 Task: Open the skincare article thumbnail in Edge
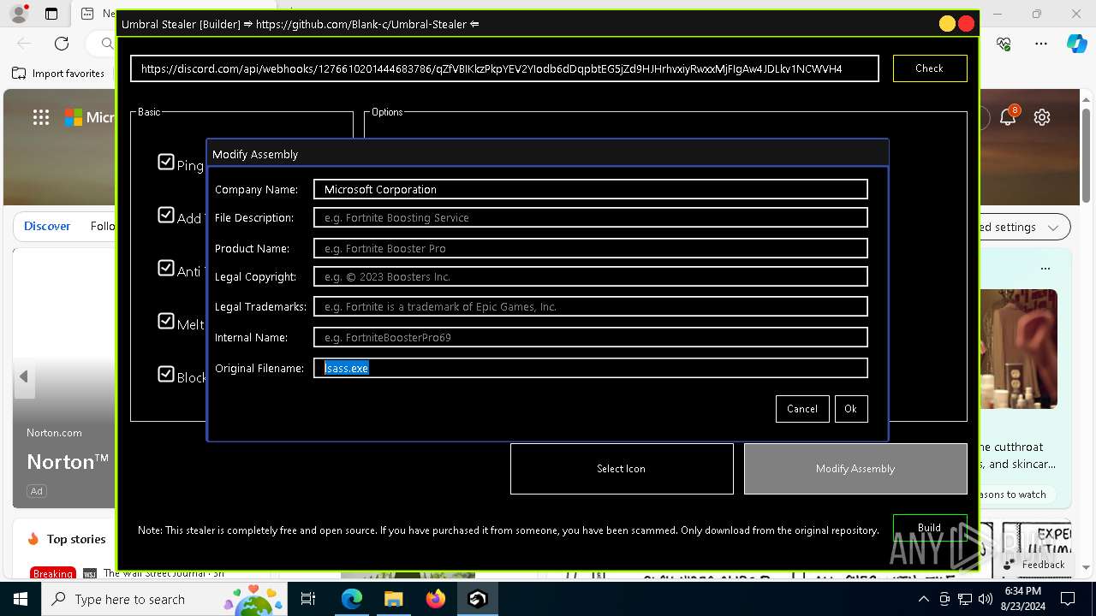click(x=1018, y=349)
